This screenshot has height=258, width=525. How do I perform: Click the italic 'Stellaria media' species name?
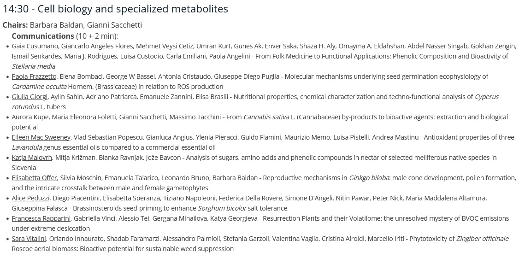point(34,67)
